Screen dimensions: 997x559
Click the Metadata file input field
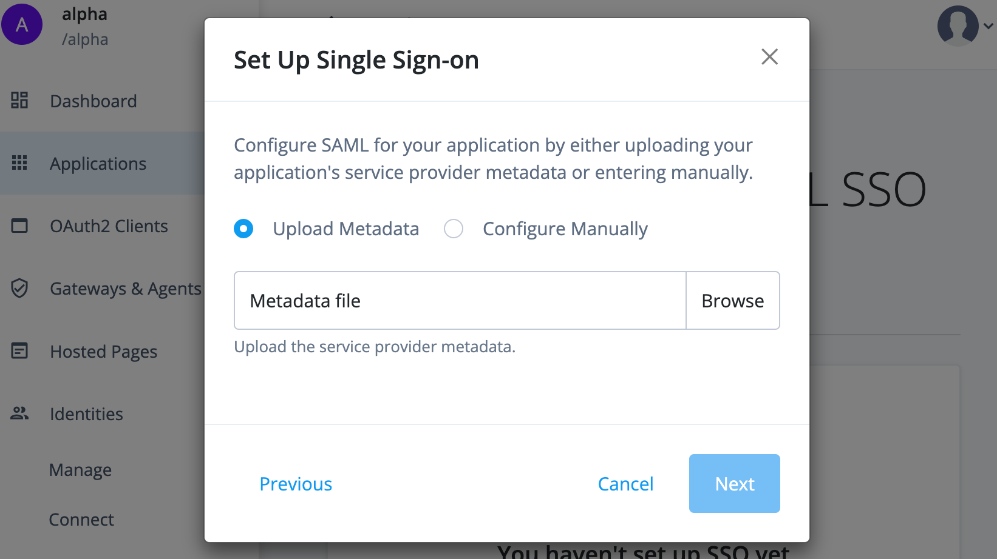point(460,300)
